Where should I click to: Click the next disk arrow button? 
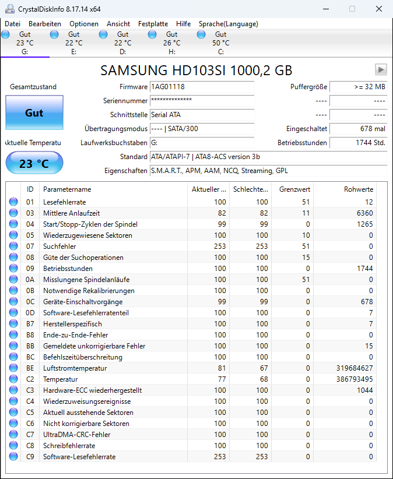click(381, 70)
